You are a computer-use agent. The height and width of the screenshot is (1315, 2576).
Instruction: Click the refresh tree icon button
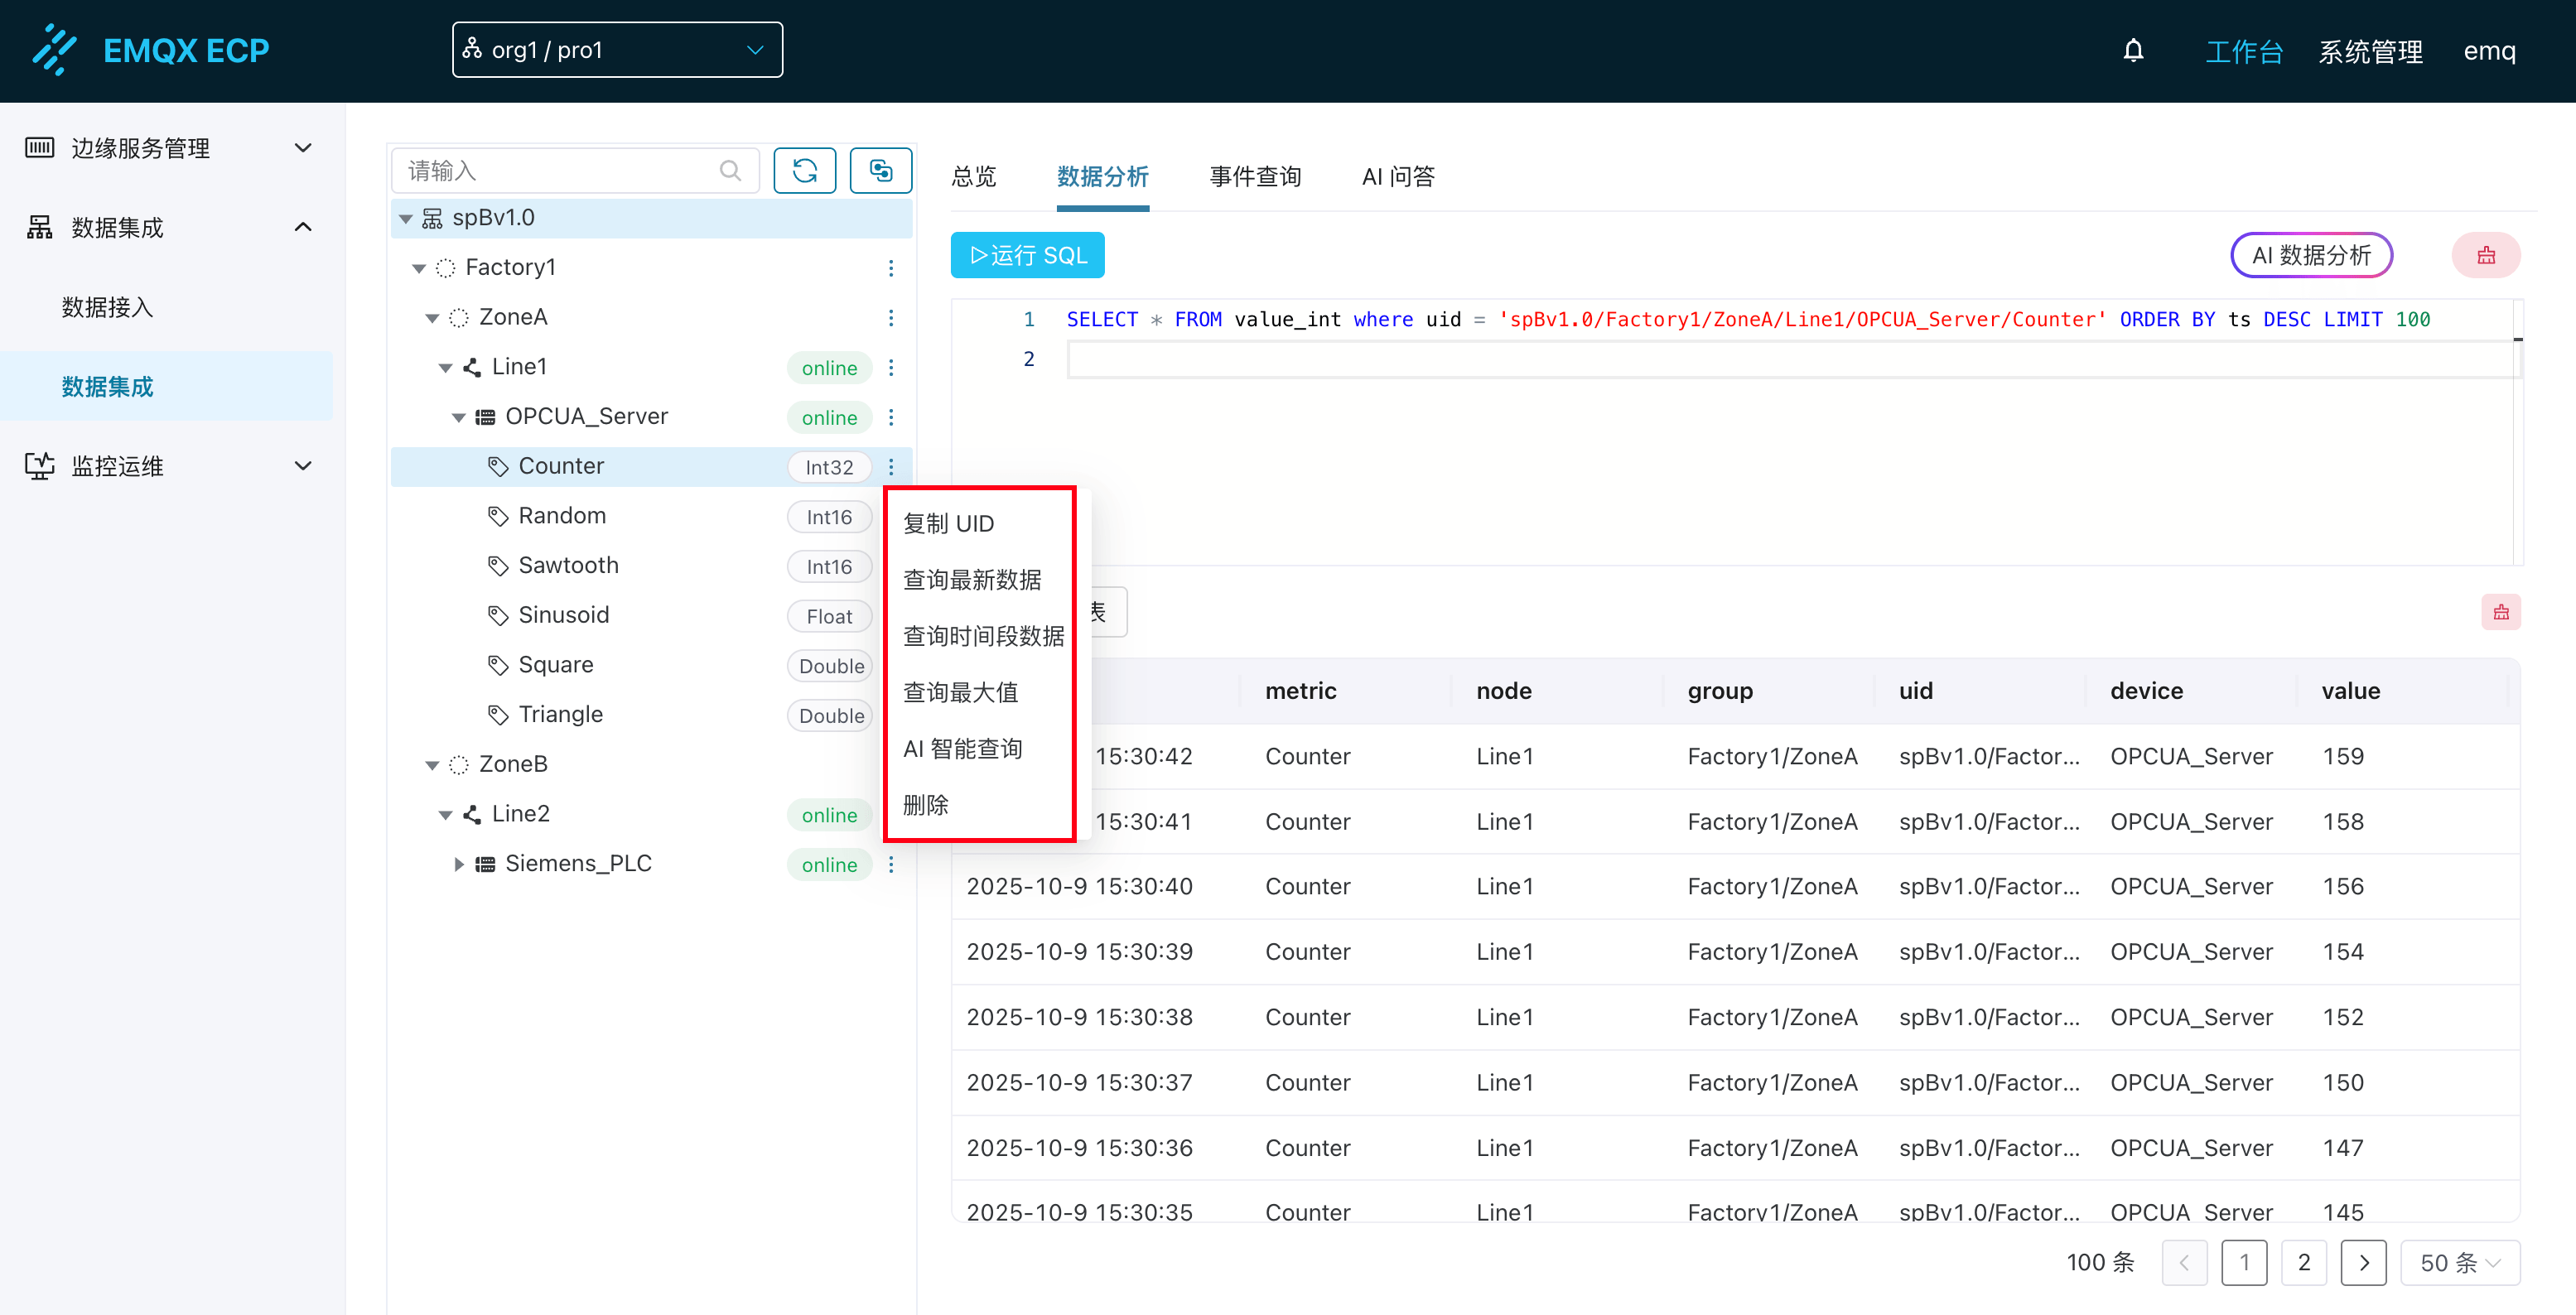click(804, 171)
